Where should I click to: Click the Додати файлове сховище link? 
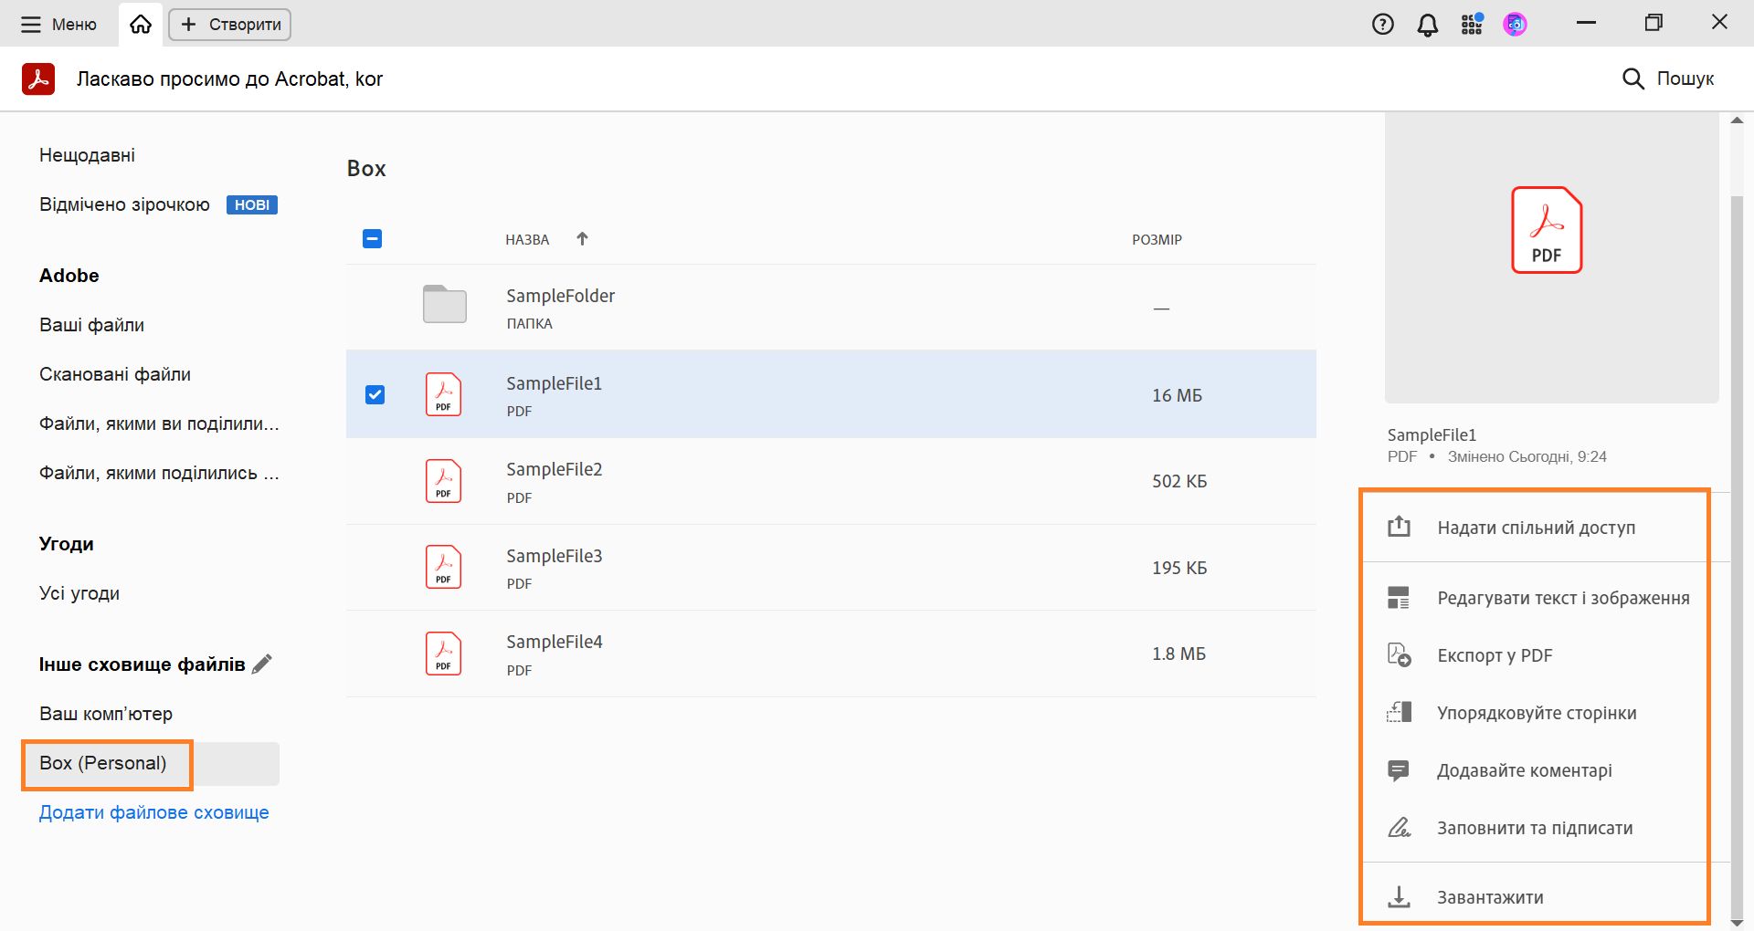[x=153, y=812]
